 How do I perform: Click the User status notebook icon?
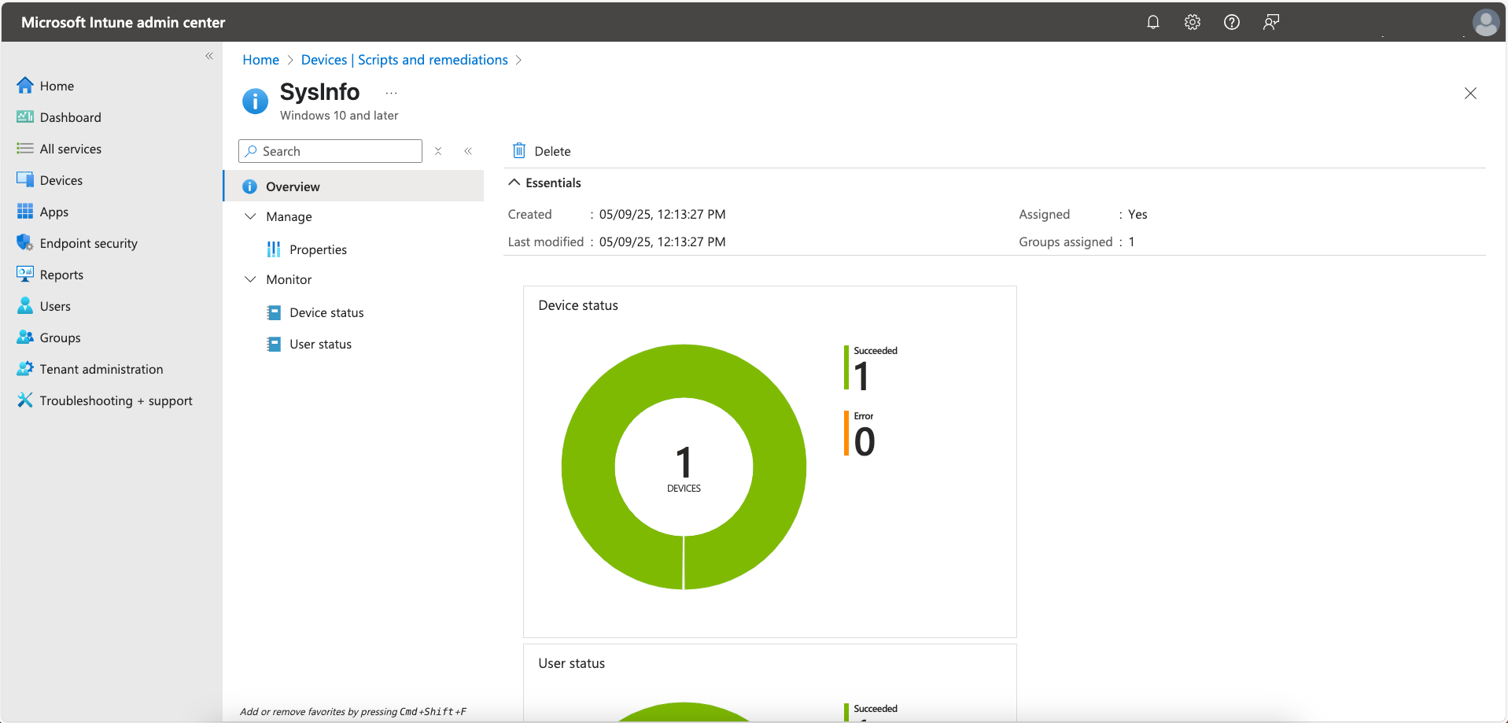click(274, 344)
